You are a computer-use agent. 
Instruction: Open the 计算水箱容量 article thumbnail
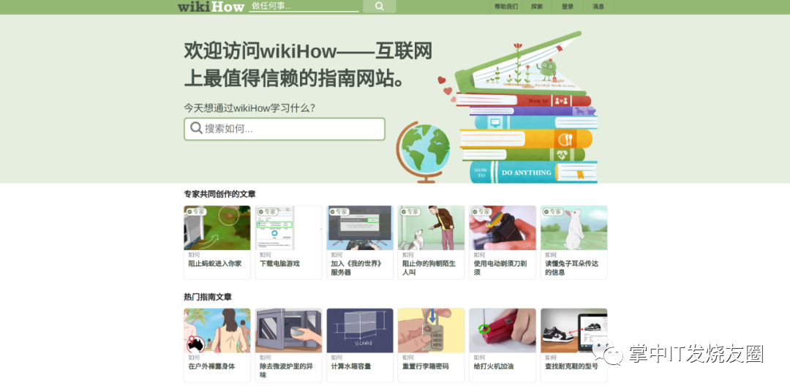(x=360, y=331)
